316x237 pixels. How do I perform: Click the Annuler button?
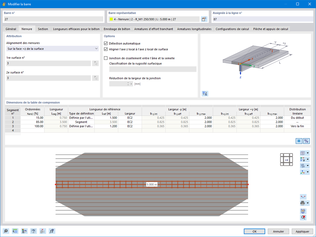(278, 231)
